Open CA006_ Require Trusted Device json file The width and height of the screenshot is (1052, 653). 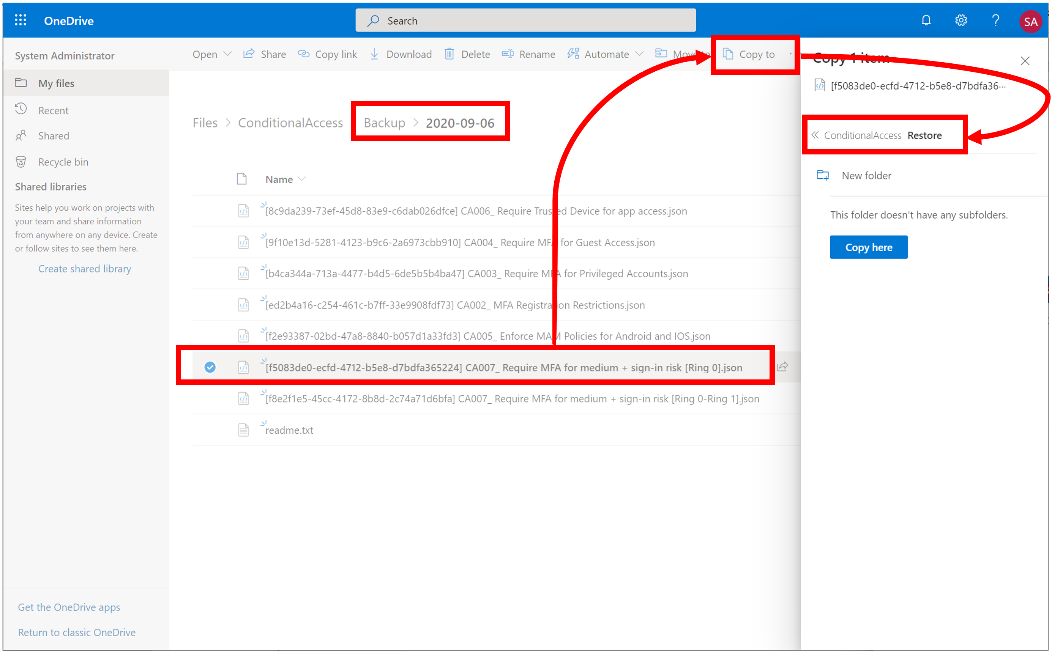click(476, 211)
